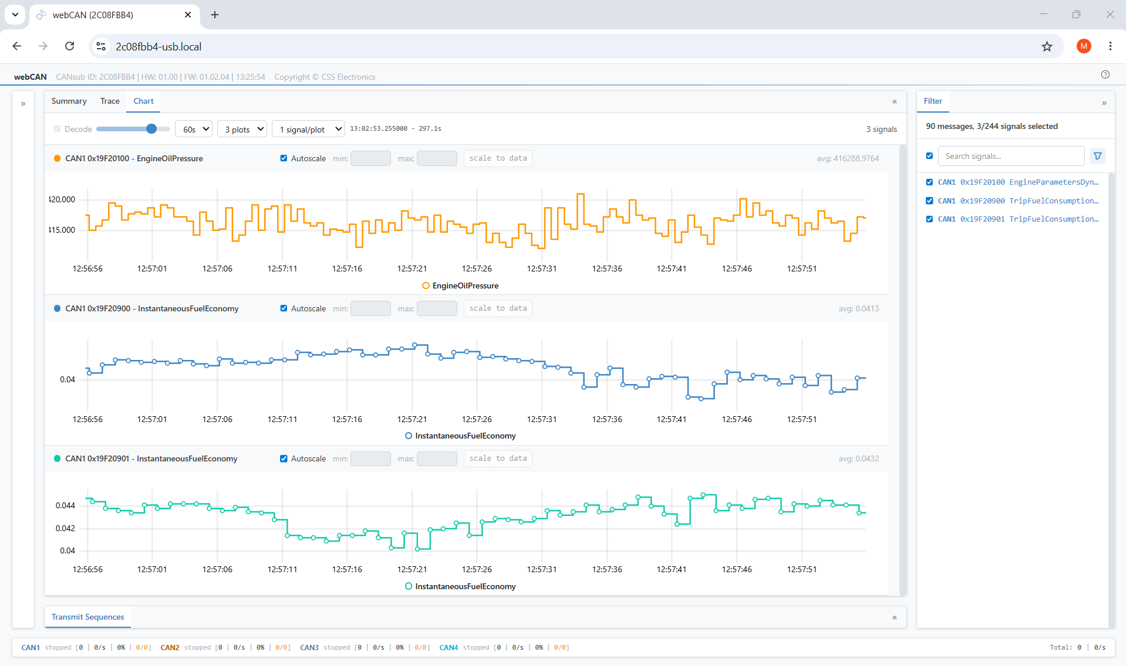Click min field of EngineOilPressure plot
The width and height of the screenshot is (1126, 666).
(x=370, y=158)
